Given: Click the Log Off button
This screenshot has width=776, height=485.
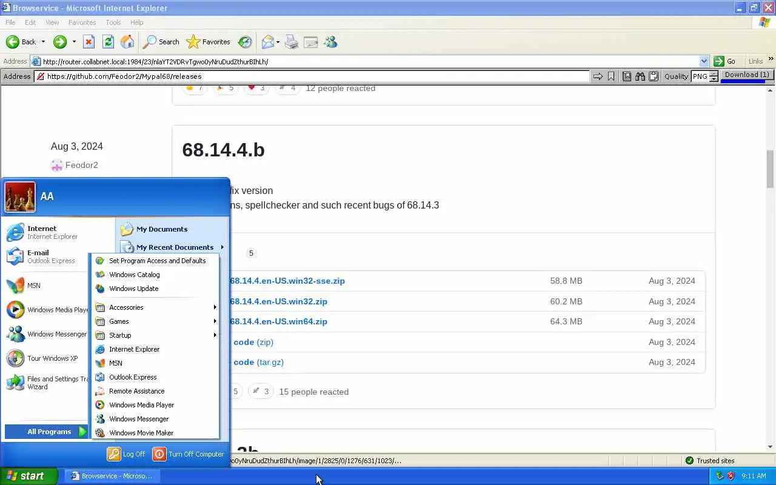Looking at the screenshot, I should coord(127,454).
